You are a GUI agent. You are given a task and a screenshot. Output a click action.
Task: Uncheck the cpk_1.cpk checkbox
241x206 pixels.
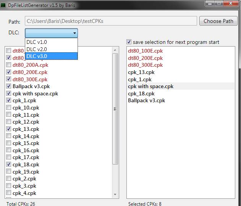coord(9,100)
